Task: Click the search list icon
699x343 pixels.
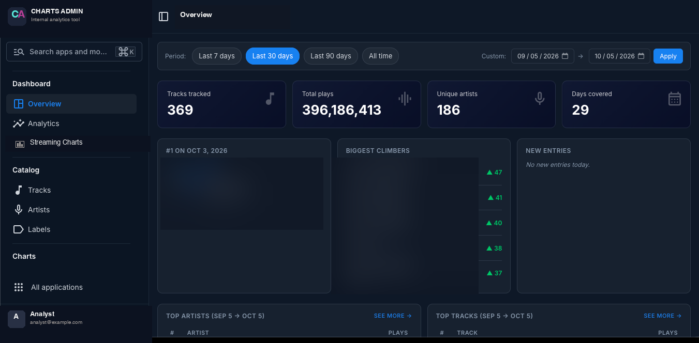Action: pyautogui.click(x=19, y=52)
